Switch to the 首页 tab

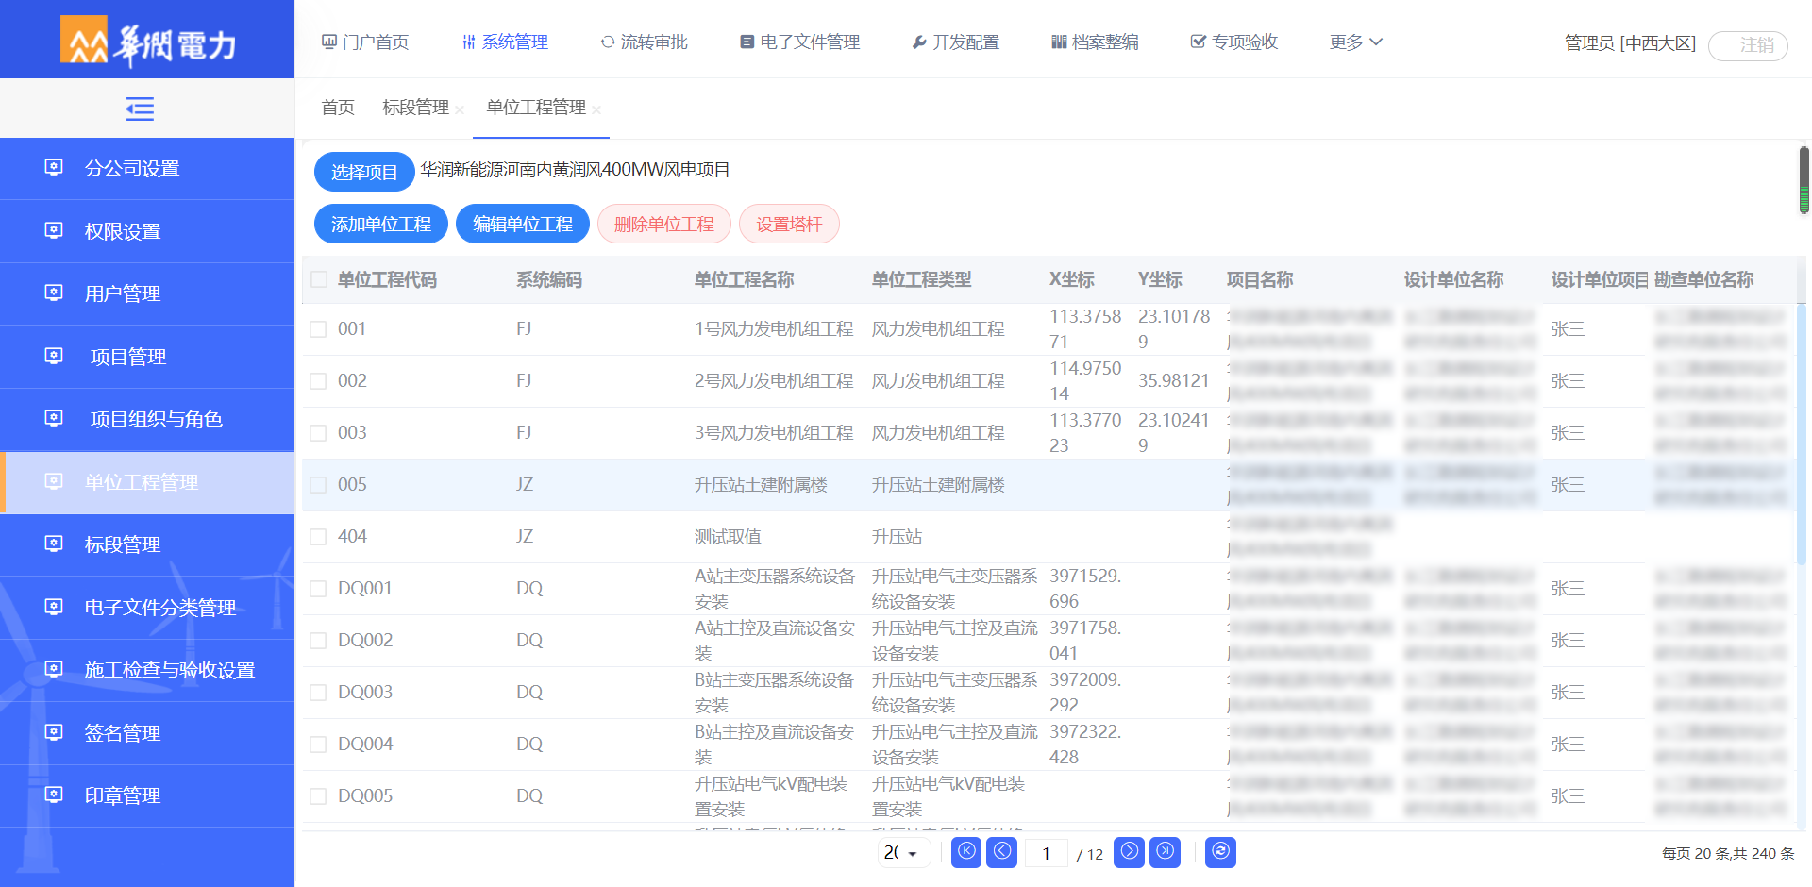(338, 108)
